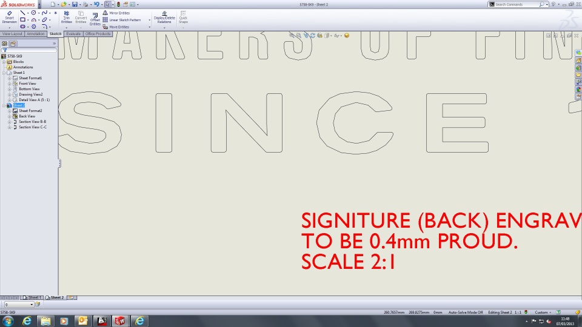The image size is (582, 327).
Task: Switch to Sheet 2 bottom tab
Action: click(55, 298)
